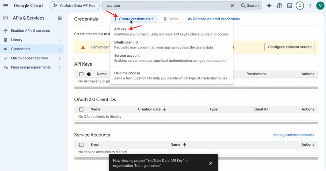Click Configure consent screen button
326x171 pixels.
290,47
